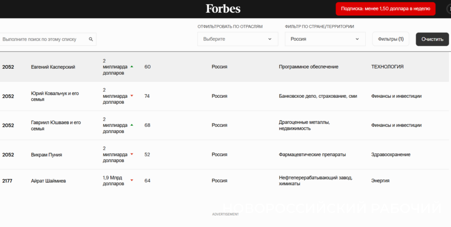Click red down arrow in Айрат Шаймиев's row

131,180
